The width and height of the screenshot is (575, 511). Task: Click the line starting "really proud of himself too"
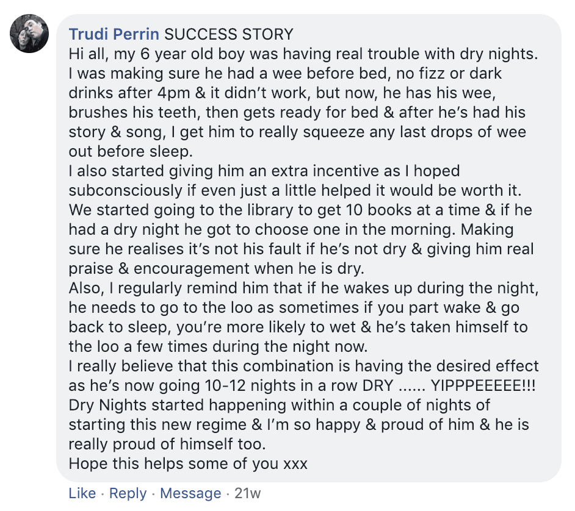[190, 445]
